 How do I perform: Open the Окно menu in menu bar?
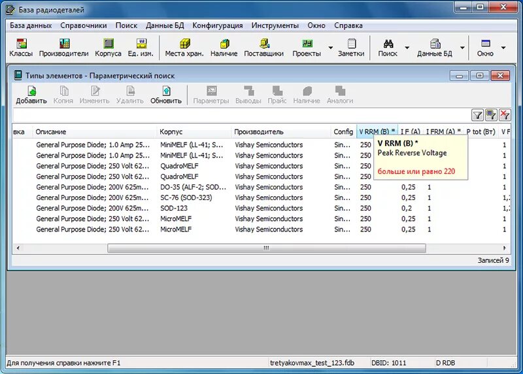pyautogui.click(x=316, y=25)
